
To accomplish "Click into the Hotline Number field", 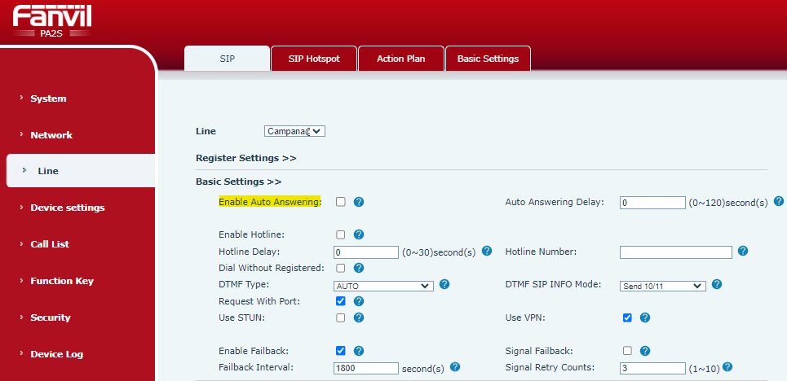I will click(675, 252).
